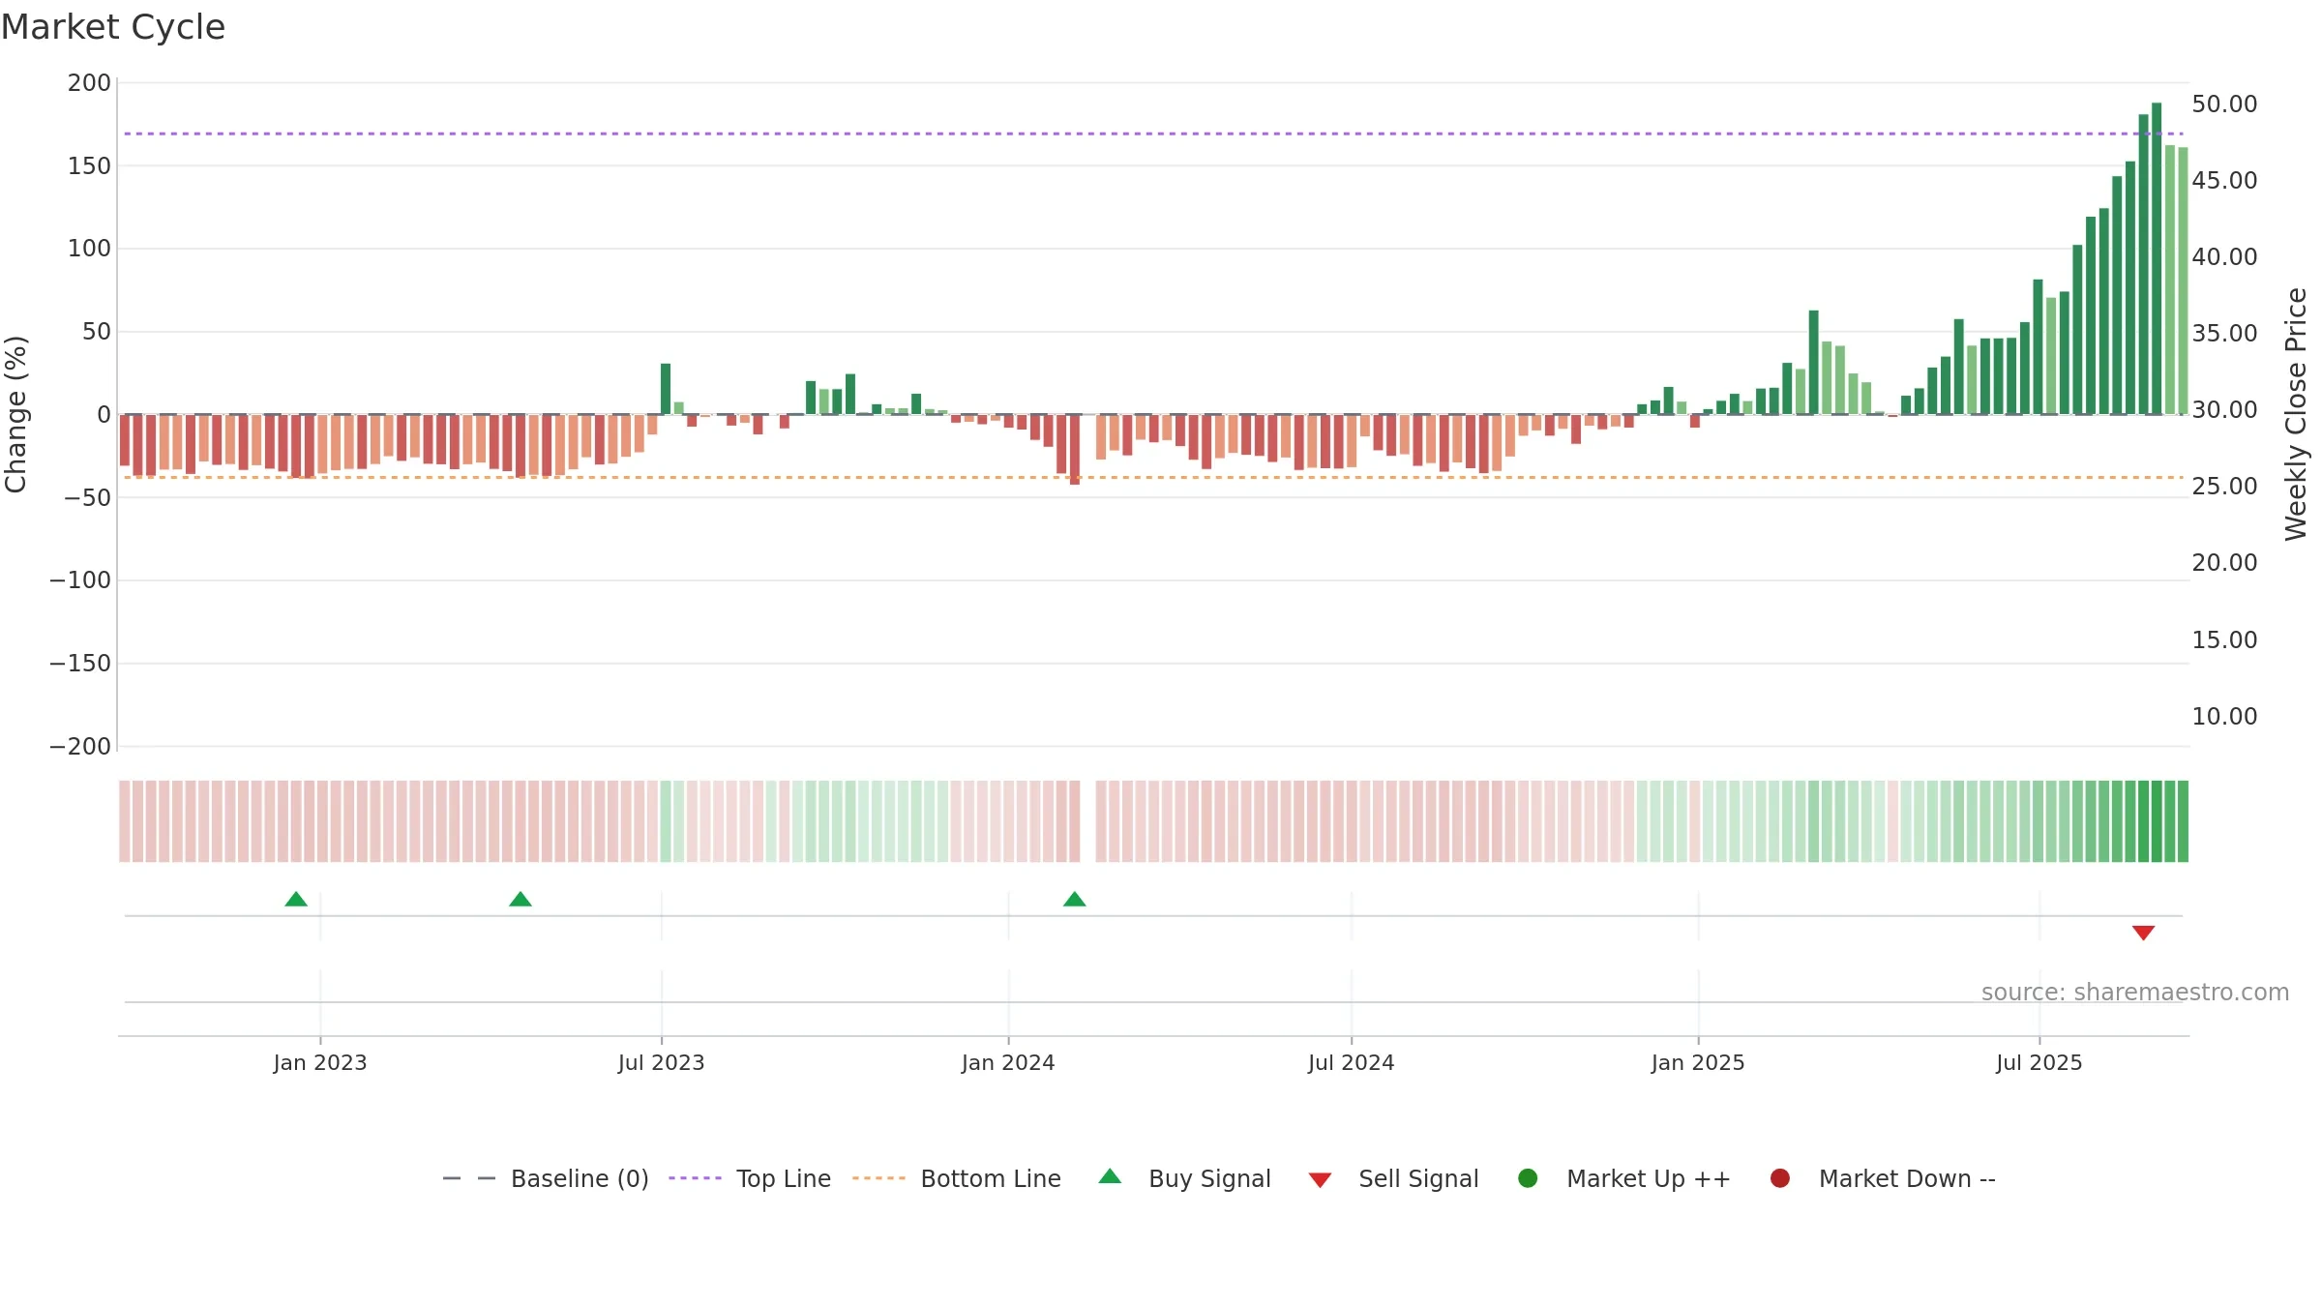Click the red Market Down circle in legend

coord(1779,1178)
